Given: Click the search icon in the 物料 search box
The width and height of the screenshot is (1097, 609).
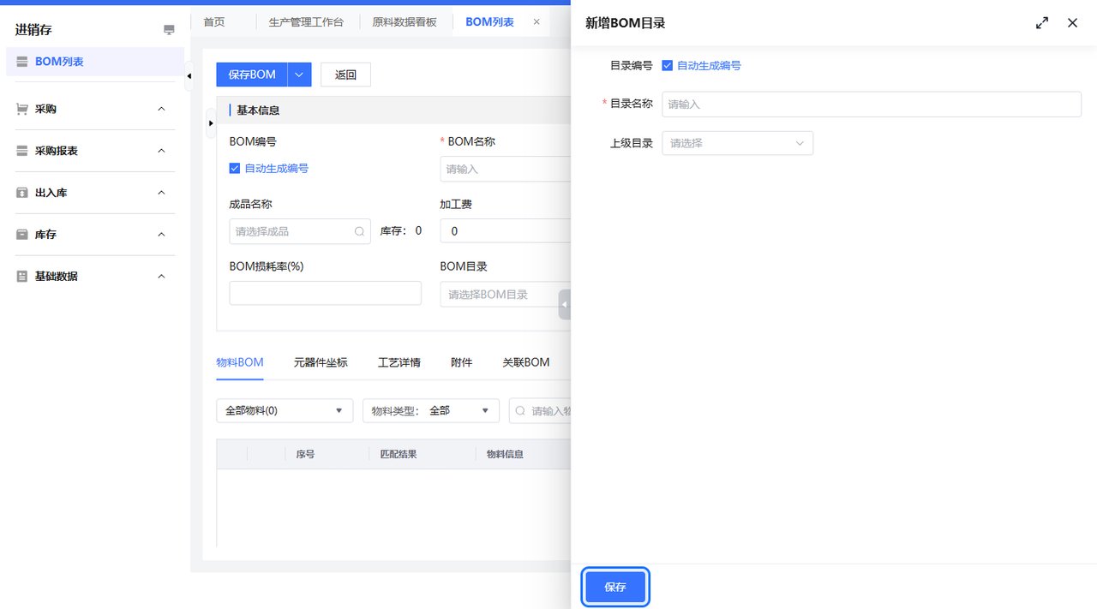Looking at the screenshot, I should pos(520,411).
